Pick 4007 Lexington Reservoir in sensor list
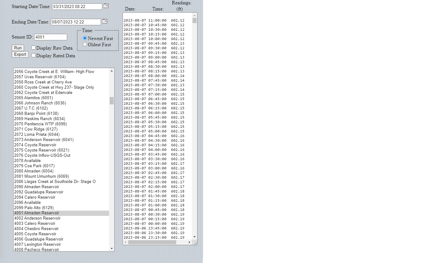Image resolution: width=427 pixels, height=263 pixels. tap(38, 245)
